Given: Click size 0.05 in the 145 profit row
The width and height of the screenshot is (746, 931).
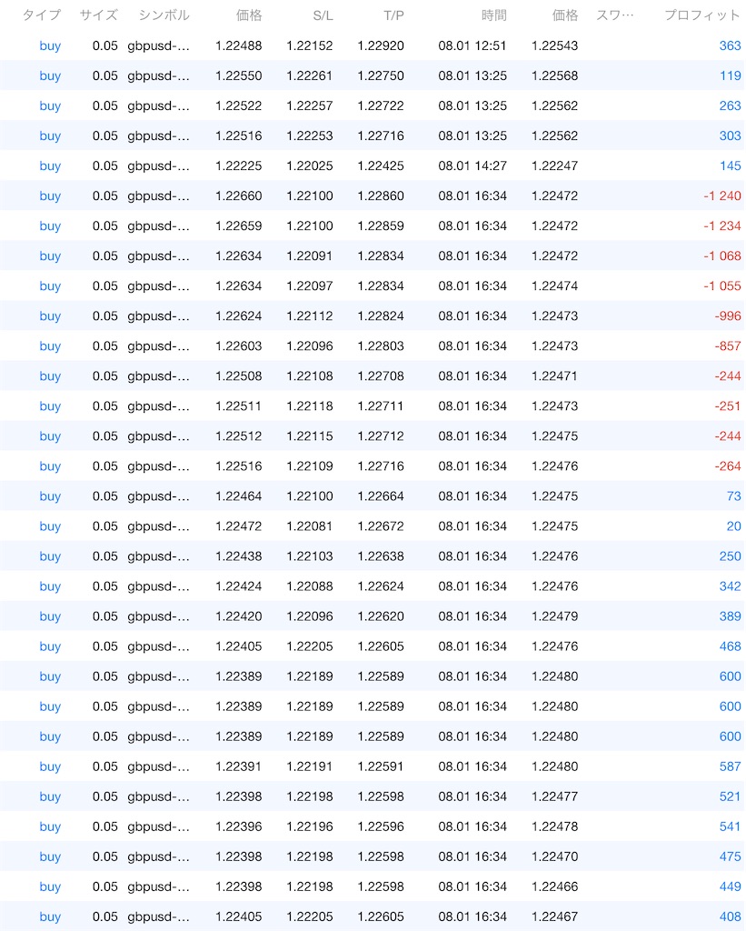Looking at the screenshot, I should click(105, 165).
